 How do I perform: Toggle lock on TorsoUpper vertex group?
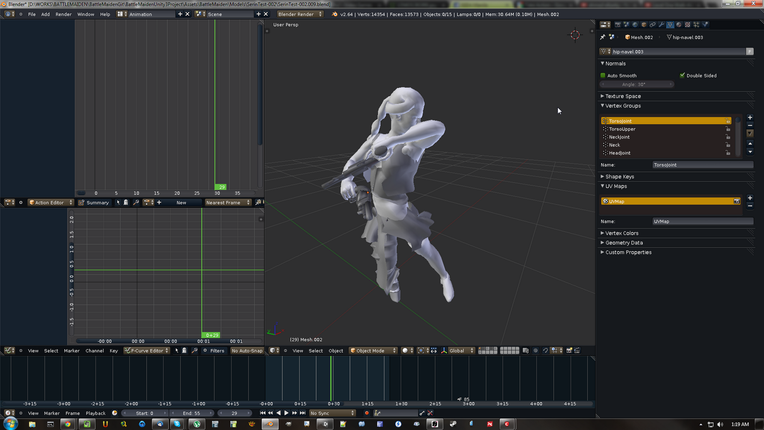(x=728, y=129)
